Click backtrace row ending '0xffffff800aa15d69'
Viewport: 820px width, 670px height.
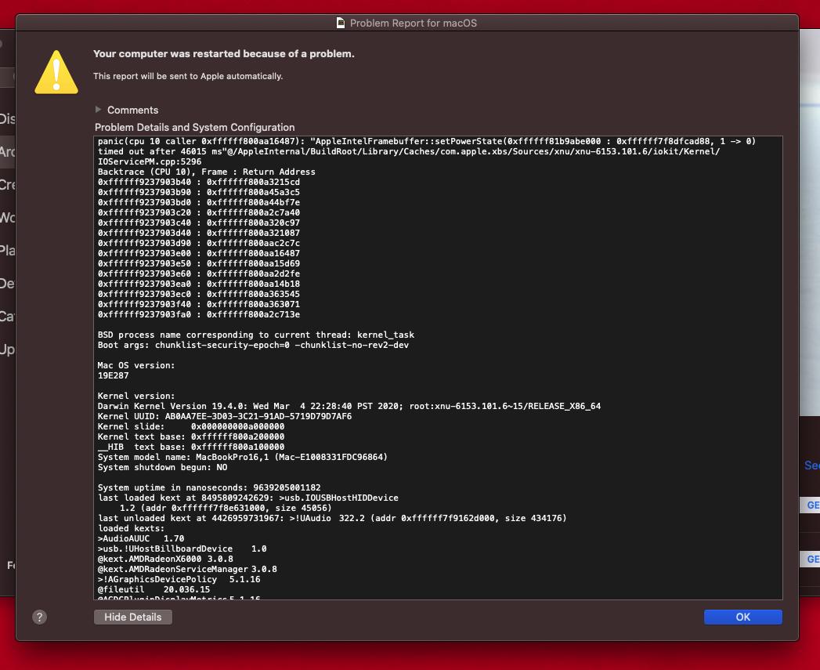tap(199, 264)
